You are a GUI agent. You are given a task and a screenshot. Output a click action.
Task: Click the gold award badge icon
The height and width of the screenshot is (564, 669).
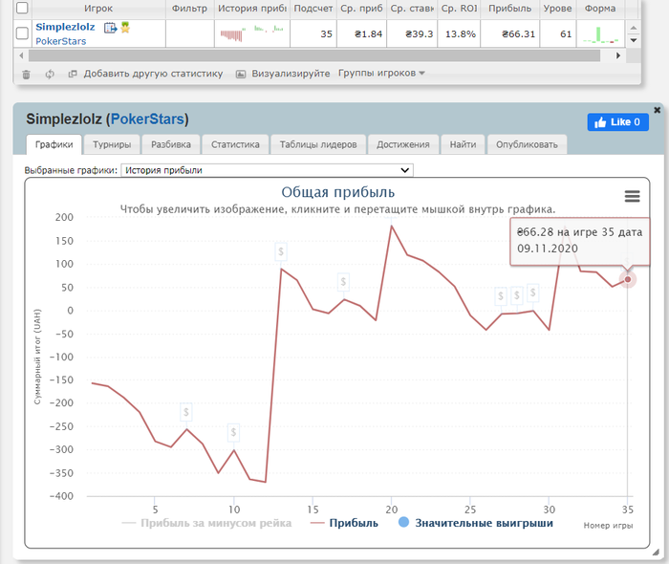125,28
